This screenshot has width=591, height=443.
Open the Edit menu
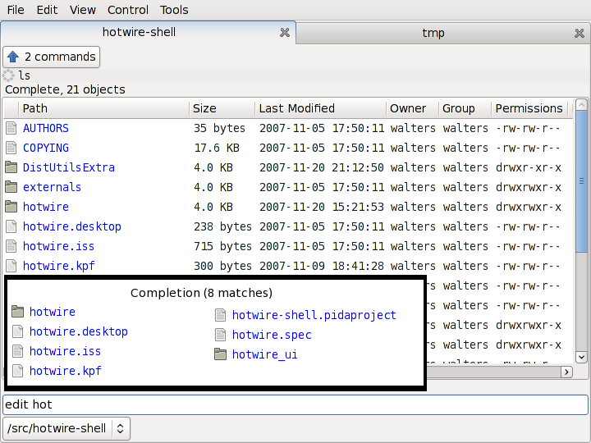47,10
